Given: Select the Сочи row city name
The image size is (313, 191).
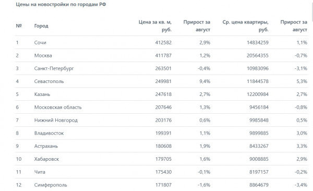Looking at the screenshot, I should click(40, 43).
